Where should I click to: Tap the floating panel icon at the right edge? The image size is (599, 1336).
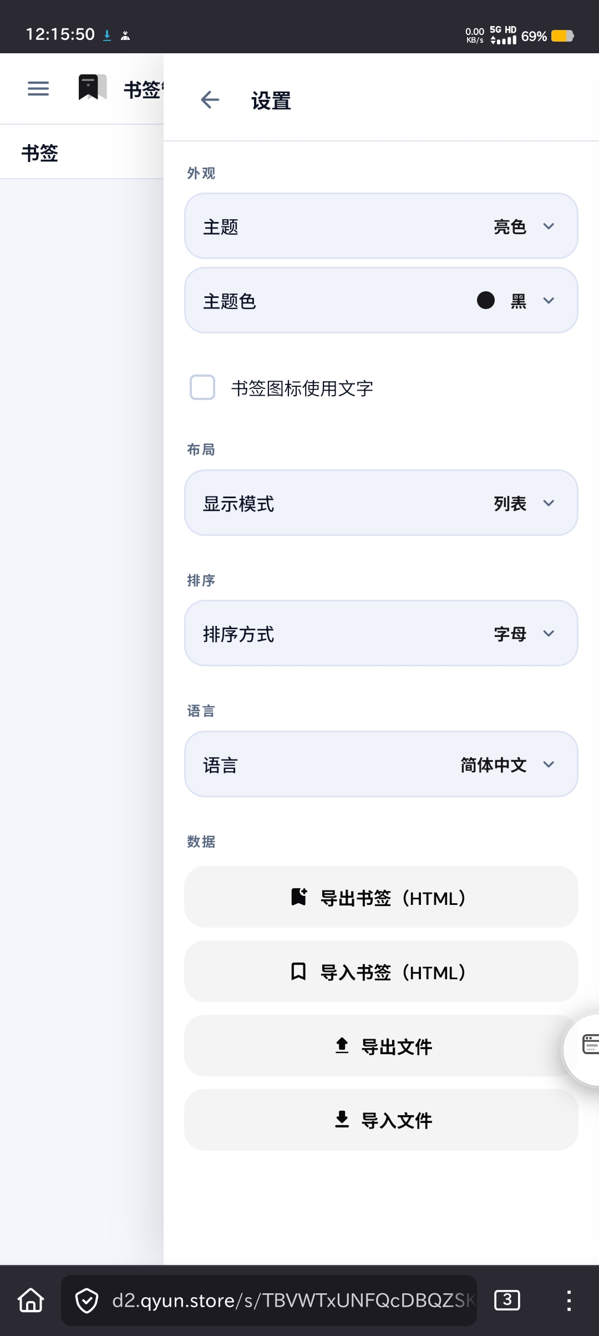(x=588, y=1044)
